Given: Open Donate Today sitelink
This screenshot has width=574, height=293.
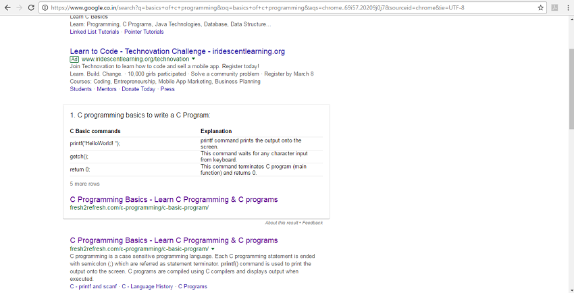Looking at the screenshot, I should pyautogui.click(x=138, y=89).
